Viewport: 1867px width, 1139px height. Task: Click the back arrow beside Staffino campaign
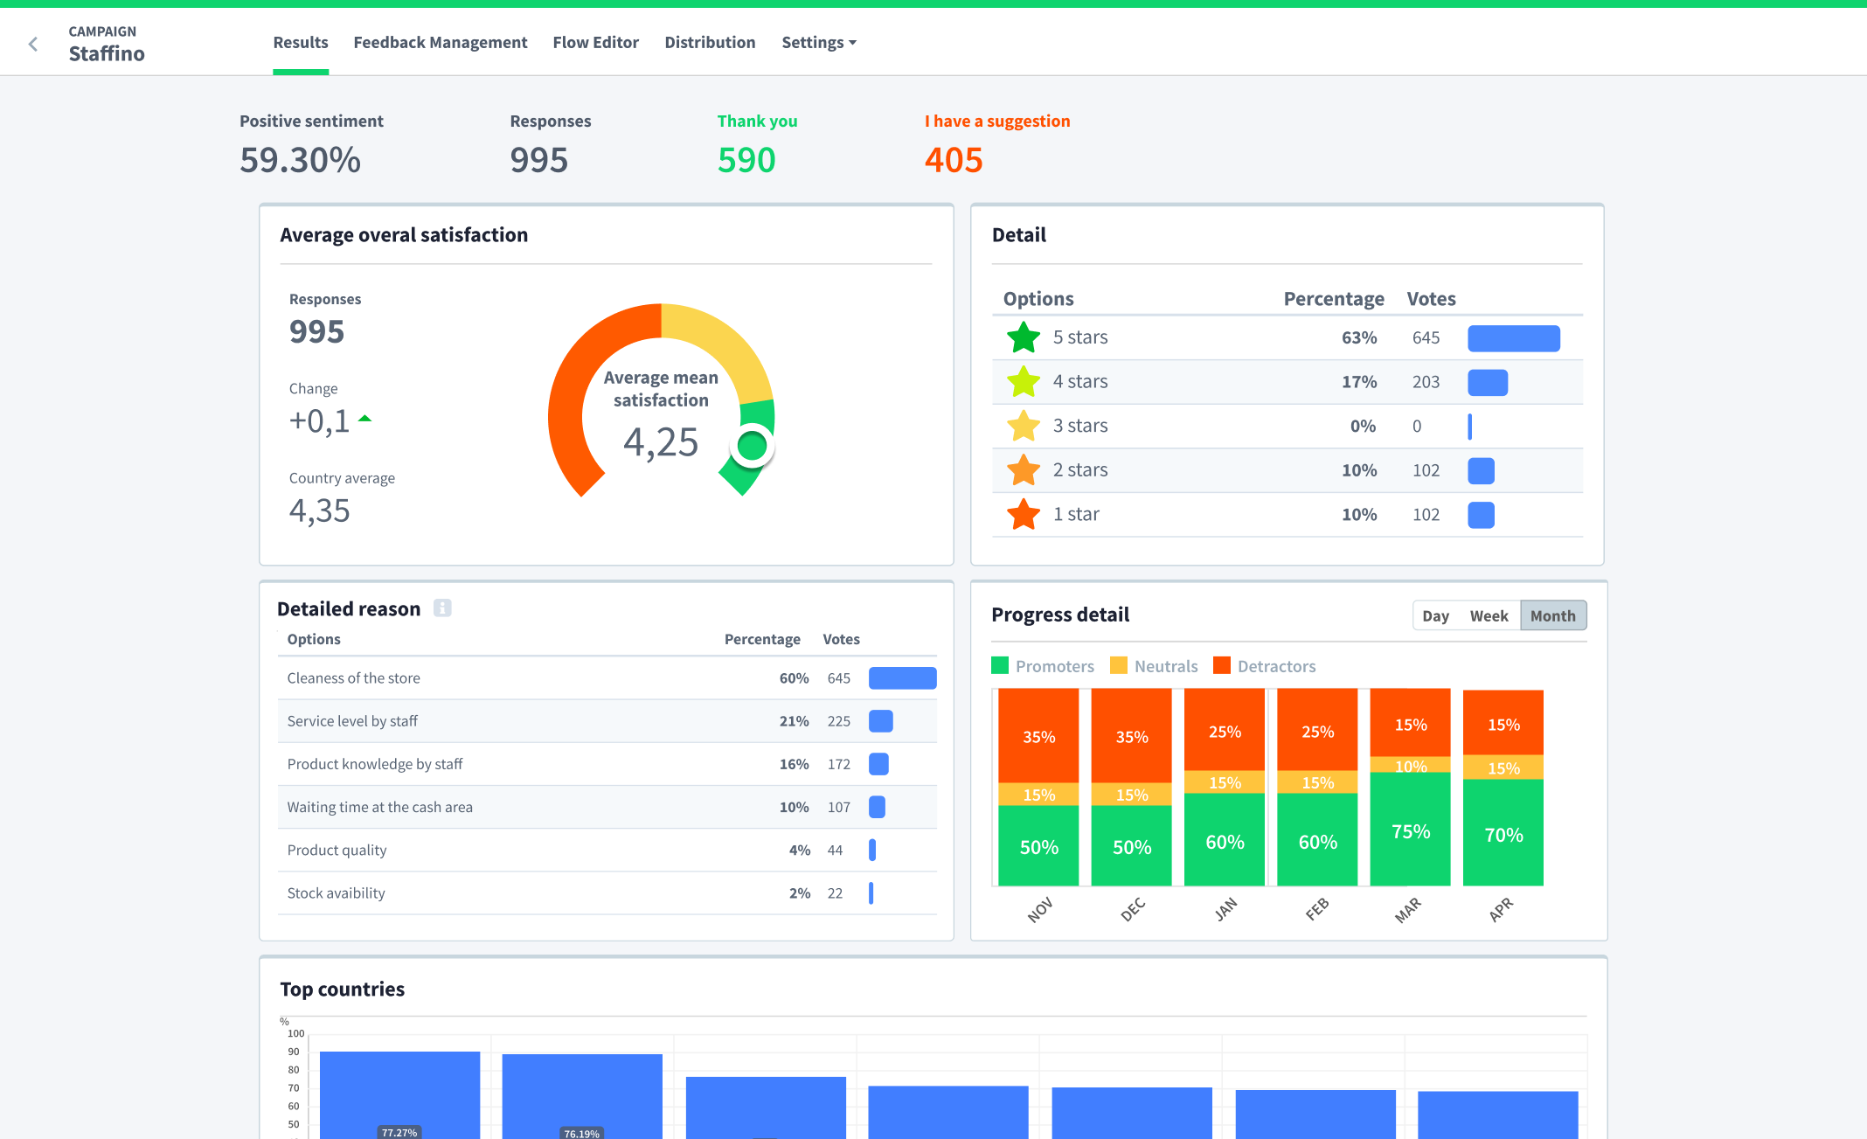[32, 43]
